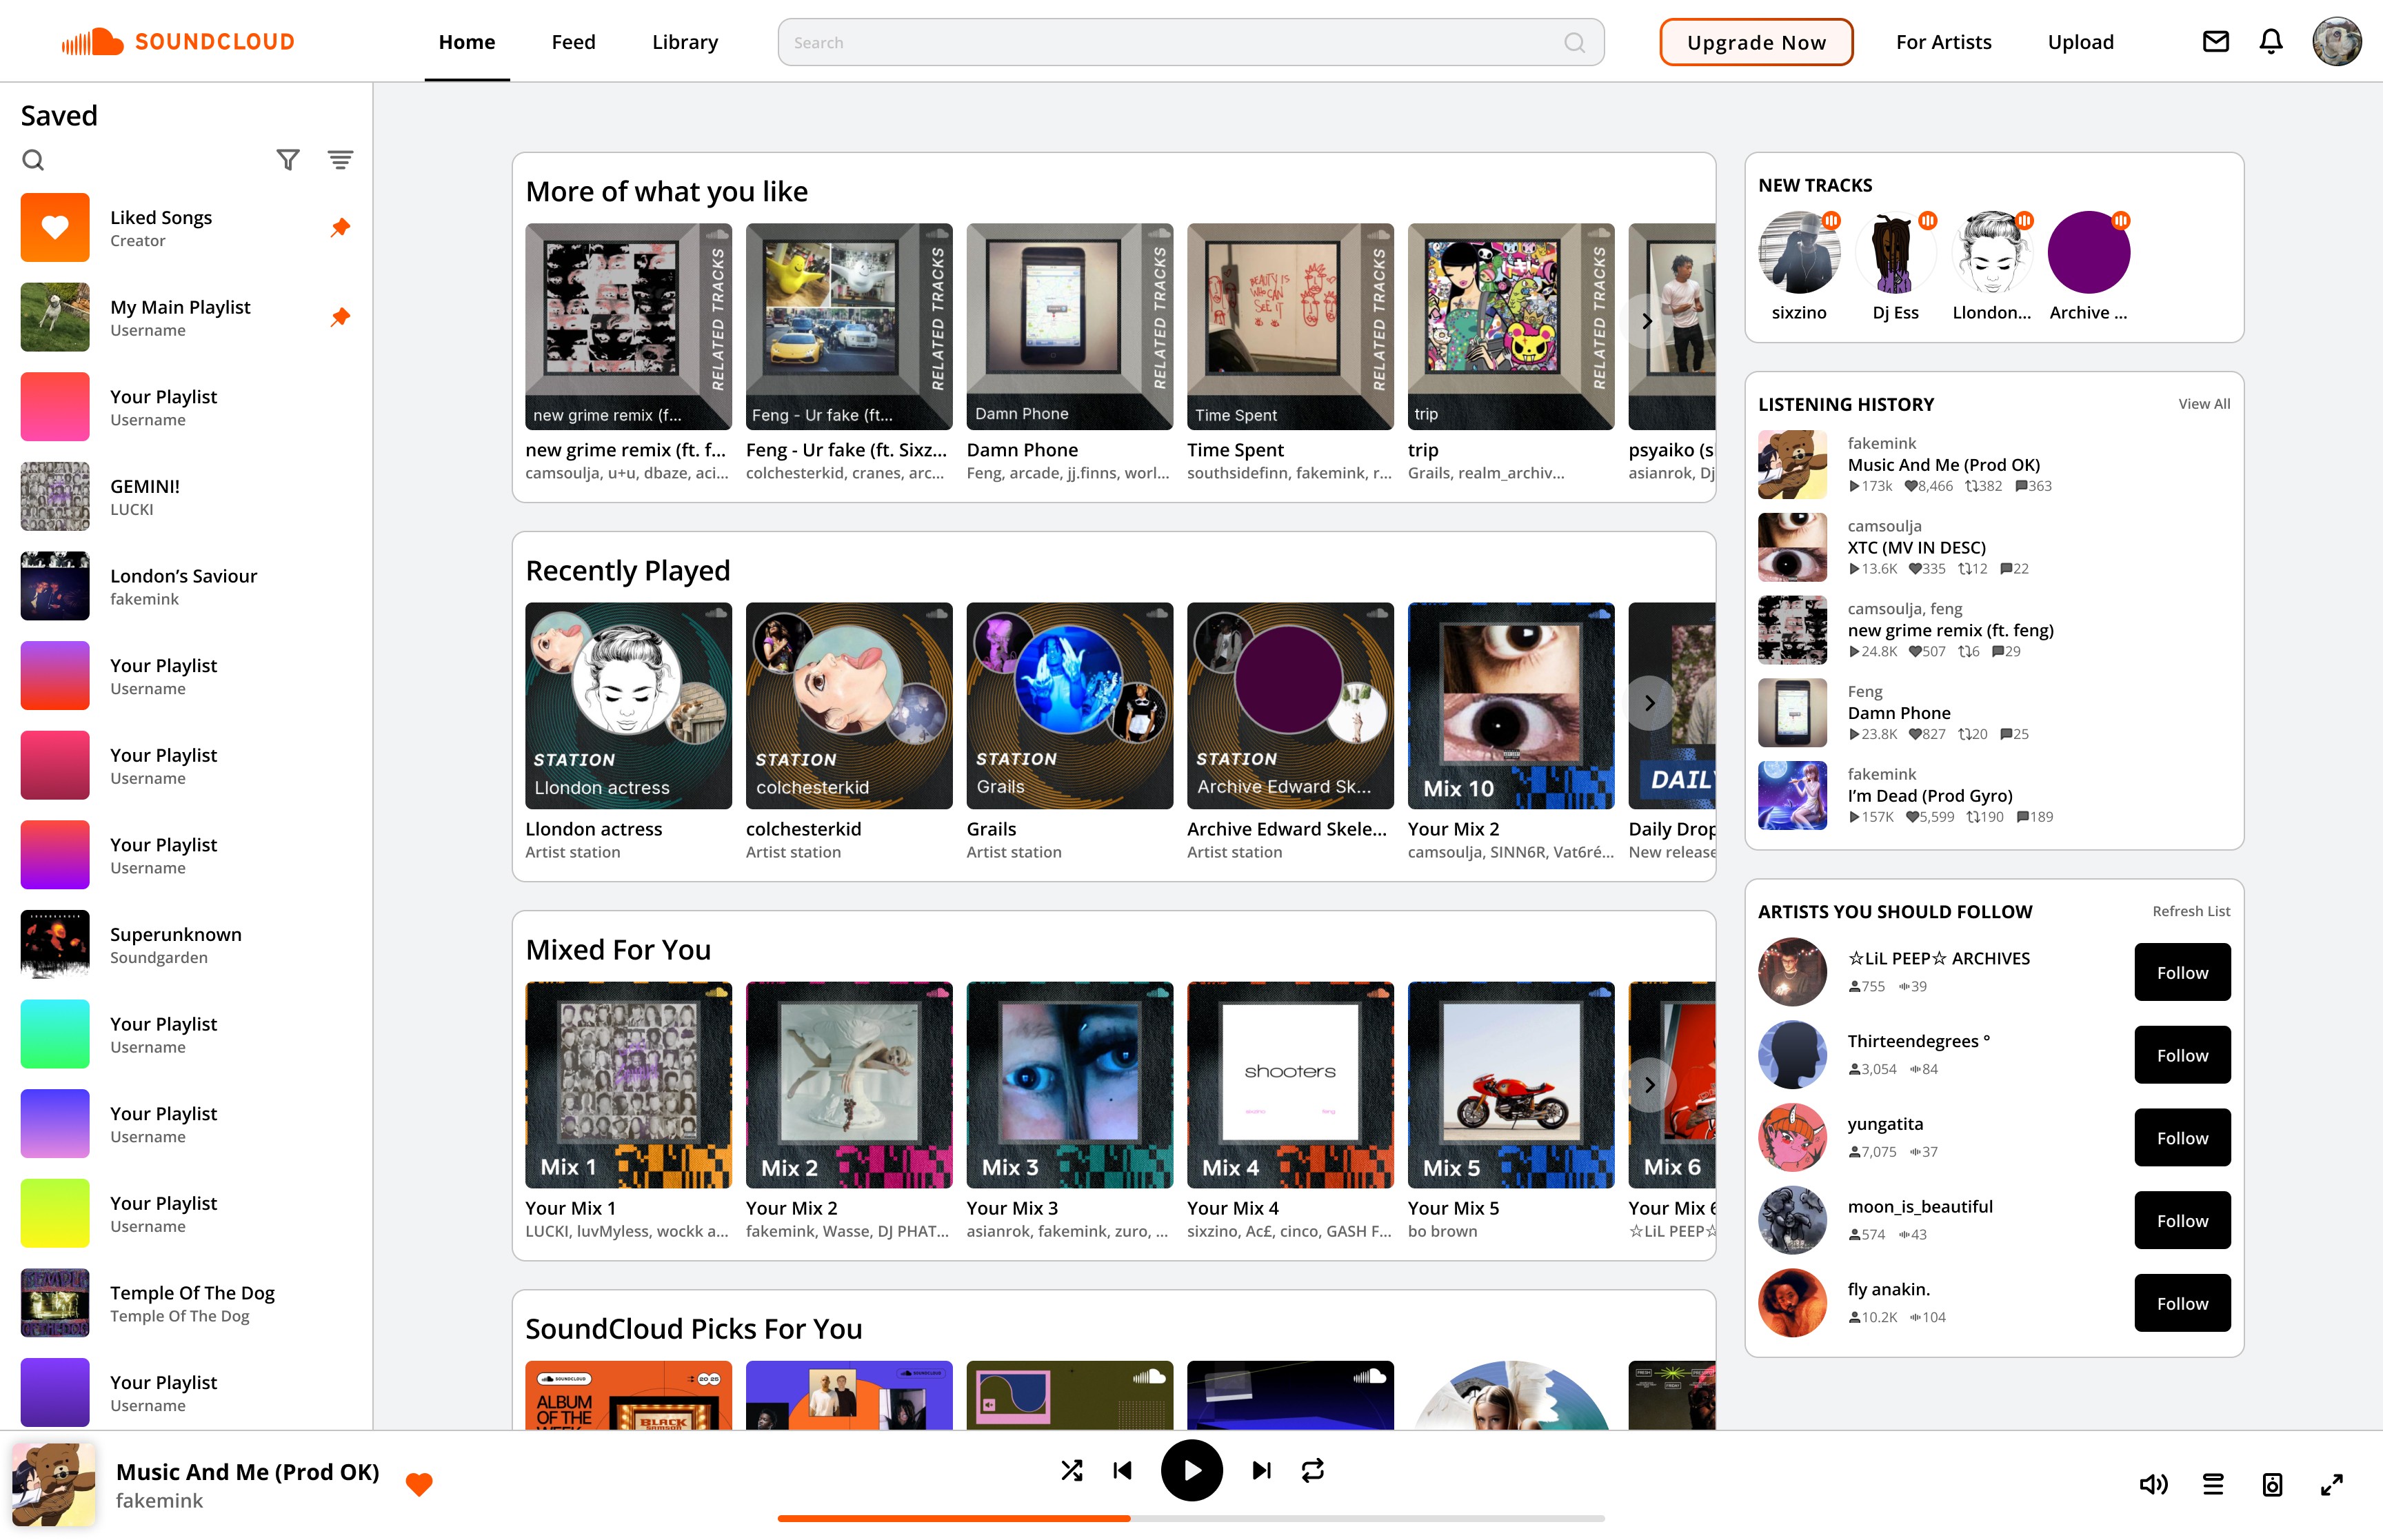Advance the More of what you like carousel
Screen dimensions: 2383x1540
1647,322
